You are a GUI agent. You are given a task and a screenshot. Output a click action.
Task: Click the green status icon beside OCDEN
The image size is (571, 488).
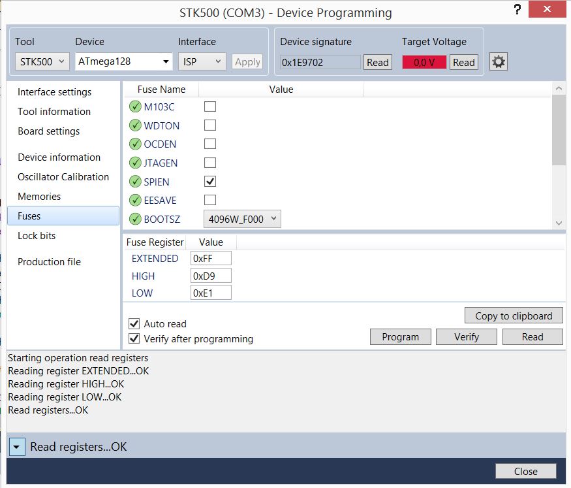click(x=135, y=144)
